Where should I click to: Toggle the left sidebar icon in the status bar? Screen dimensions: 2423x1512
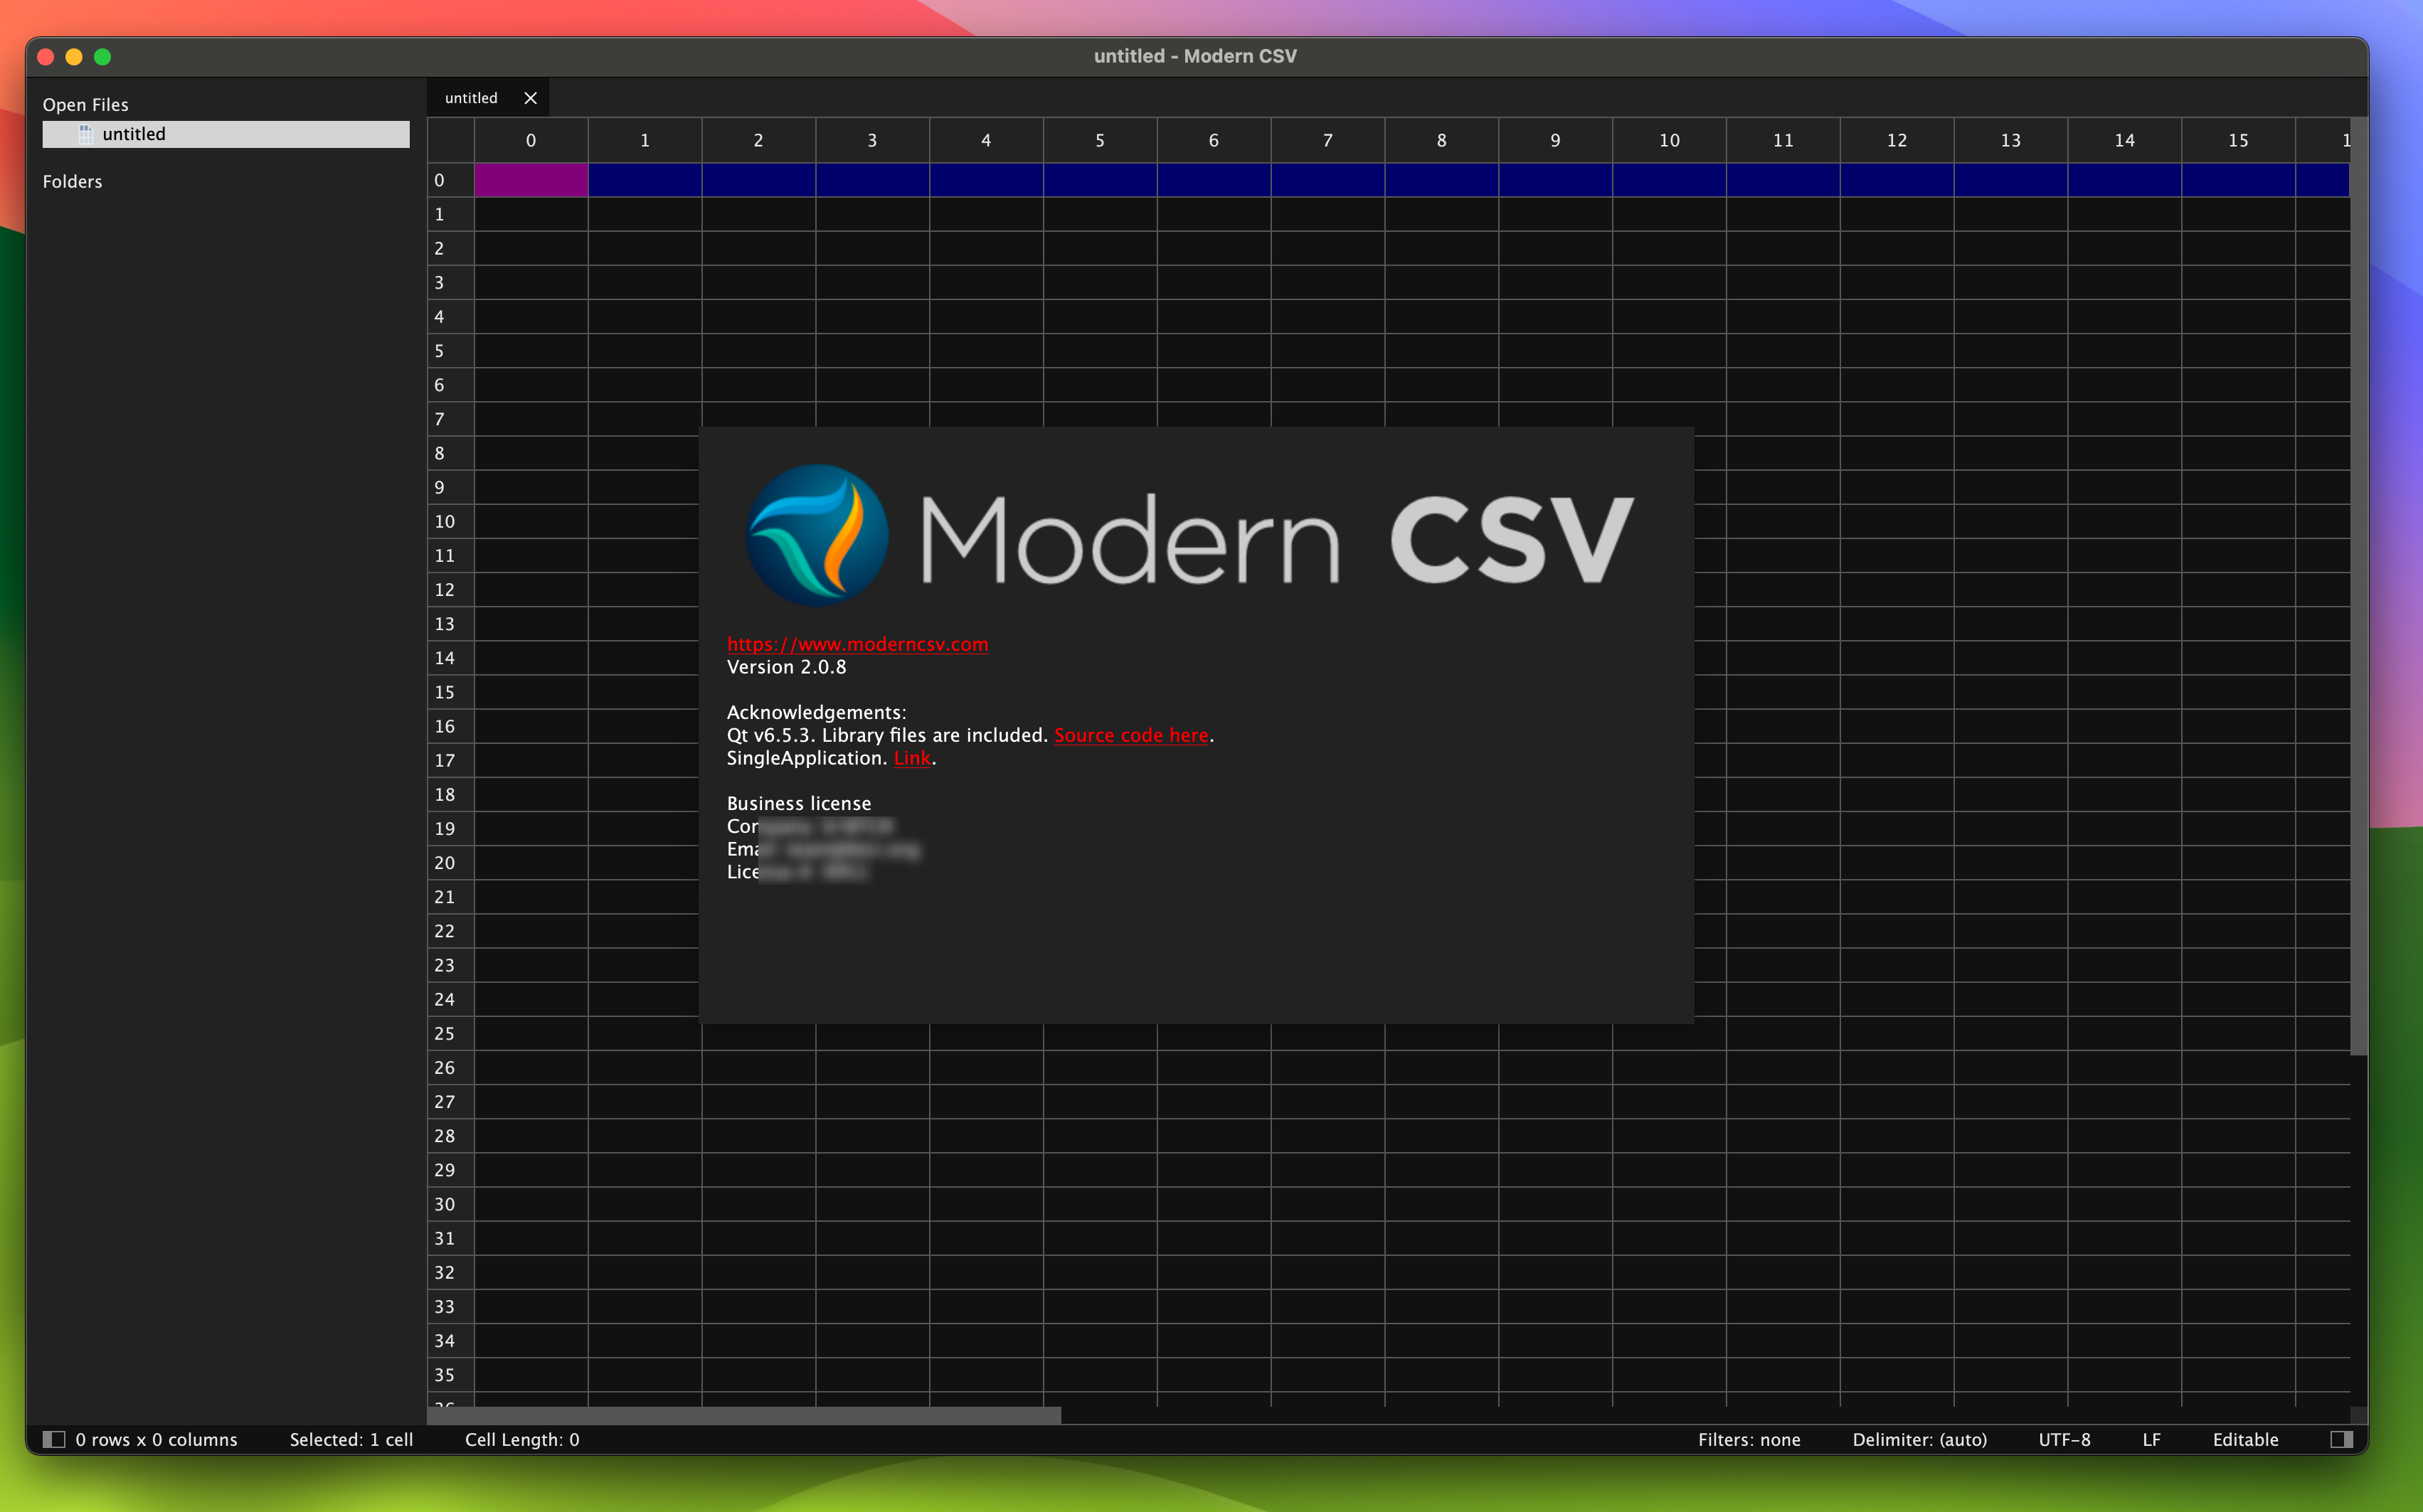coord(55,1439)
